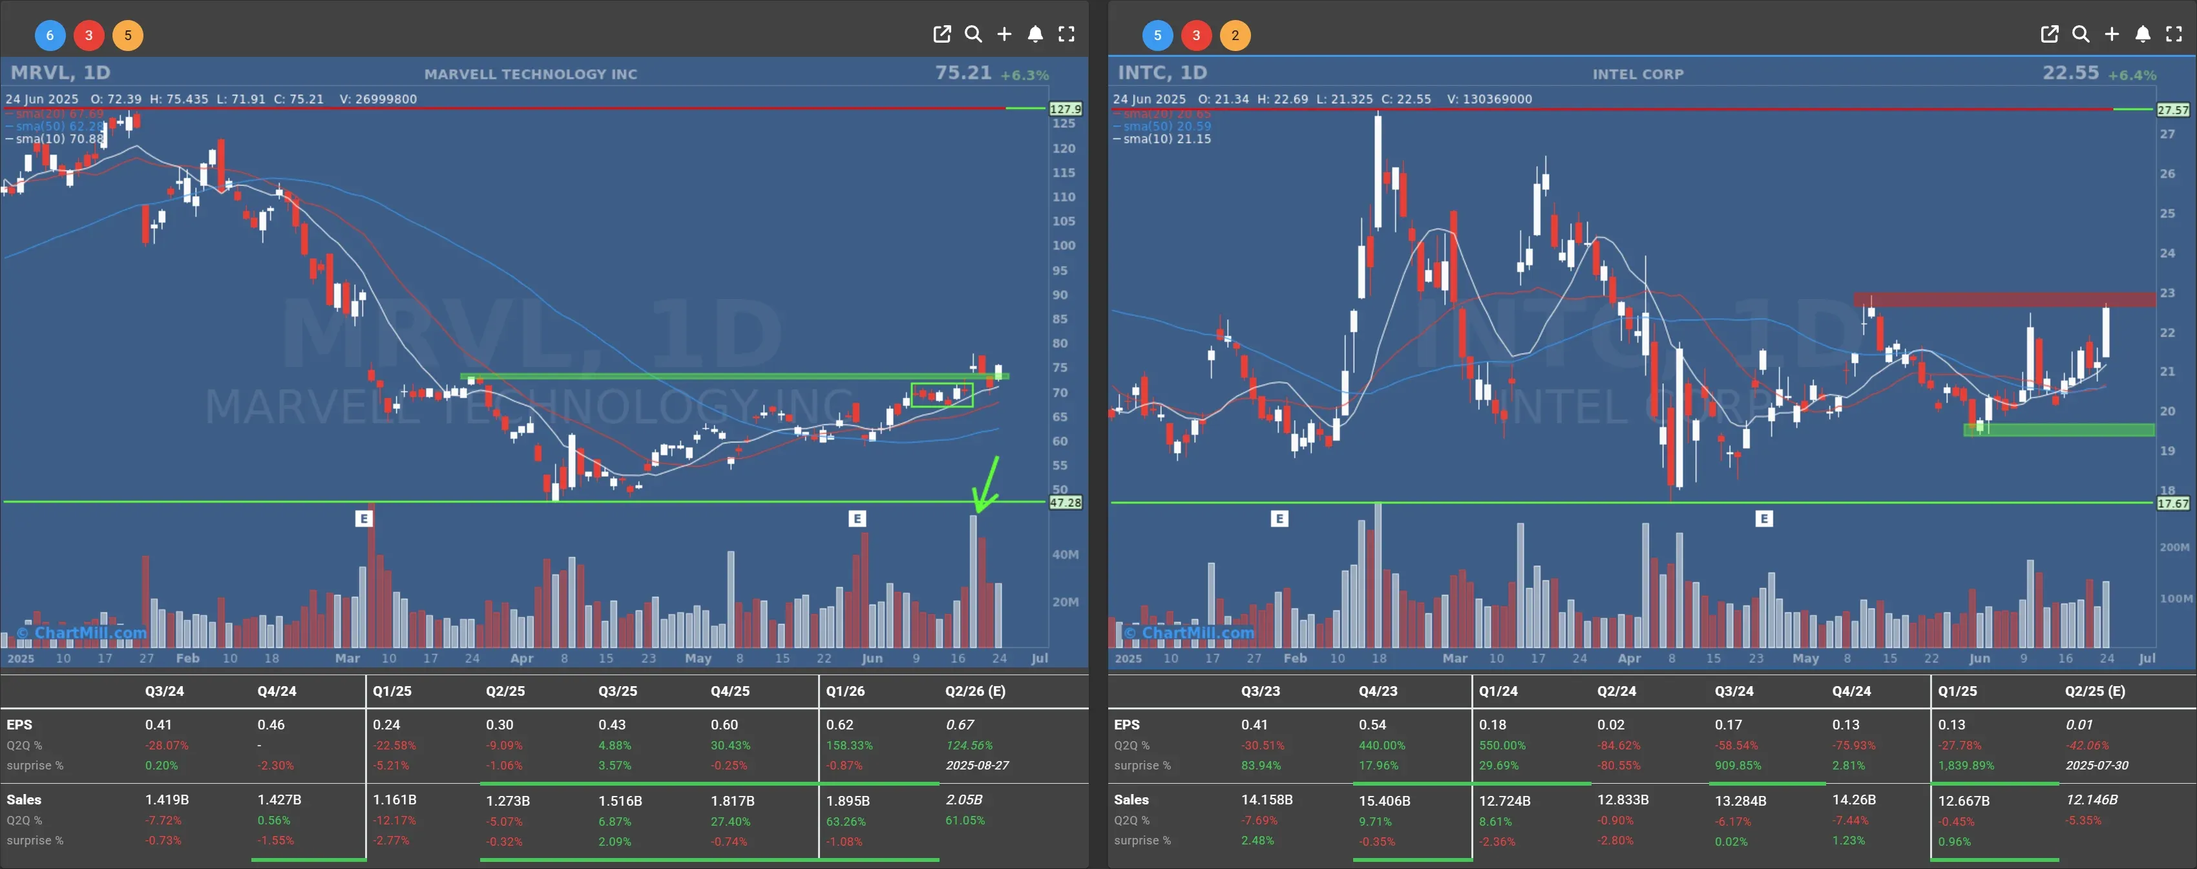Click the Q1/26 column header in MRVL table
Image resolution: width=2197 pixels, height=869 pixels.
tap(845, 691)
